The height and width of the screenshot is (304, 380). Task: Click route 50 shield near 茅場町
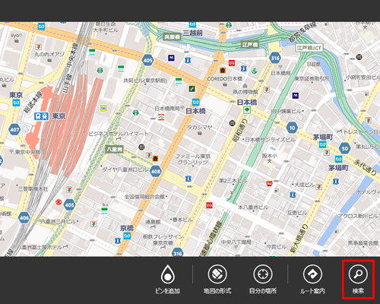(345, 148)
